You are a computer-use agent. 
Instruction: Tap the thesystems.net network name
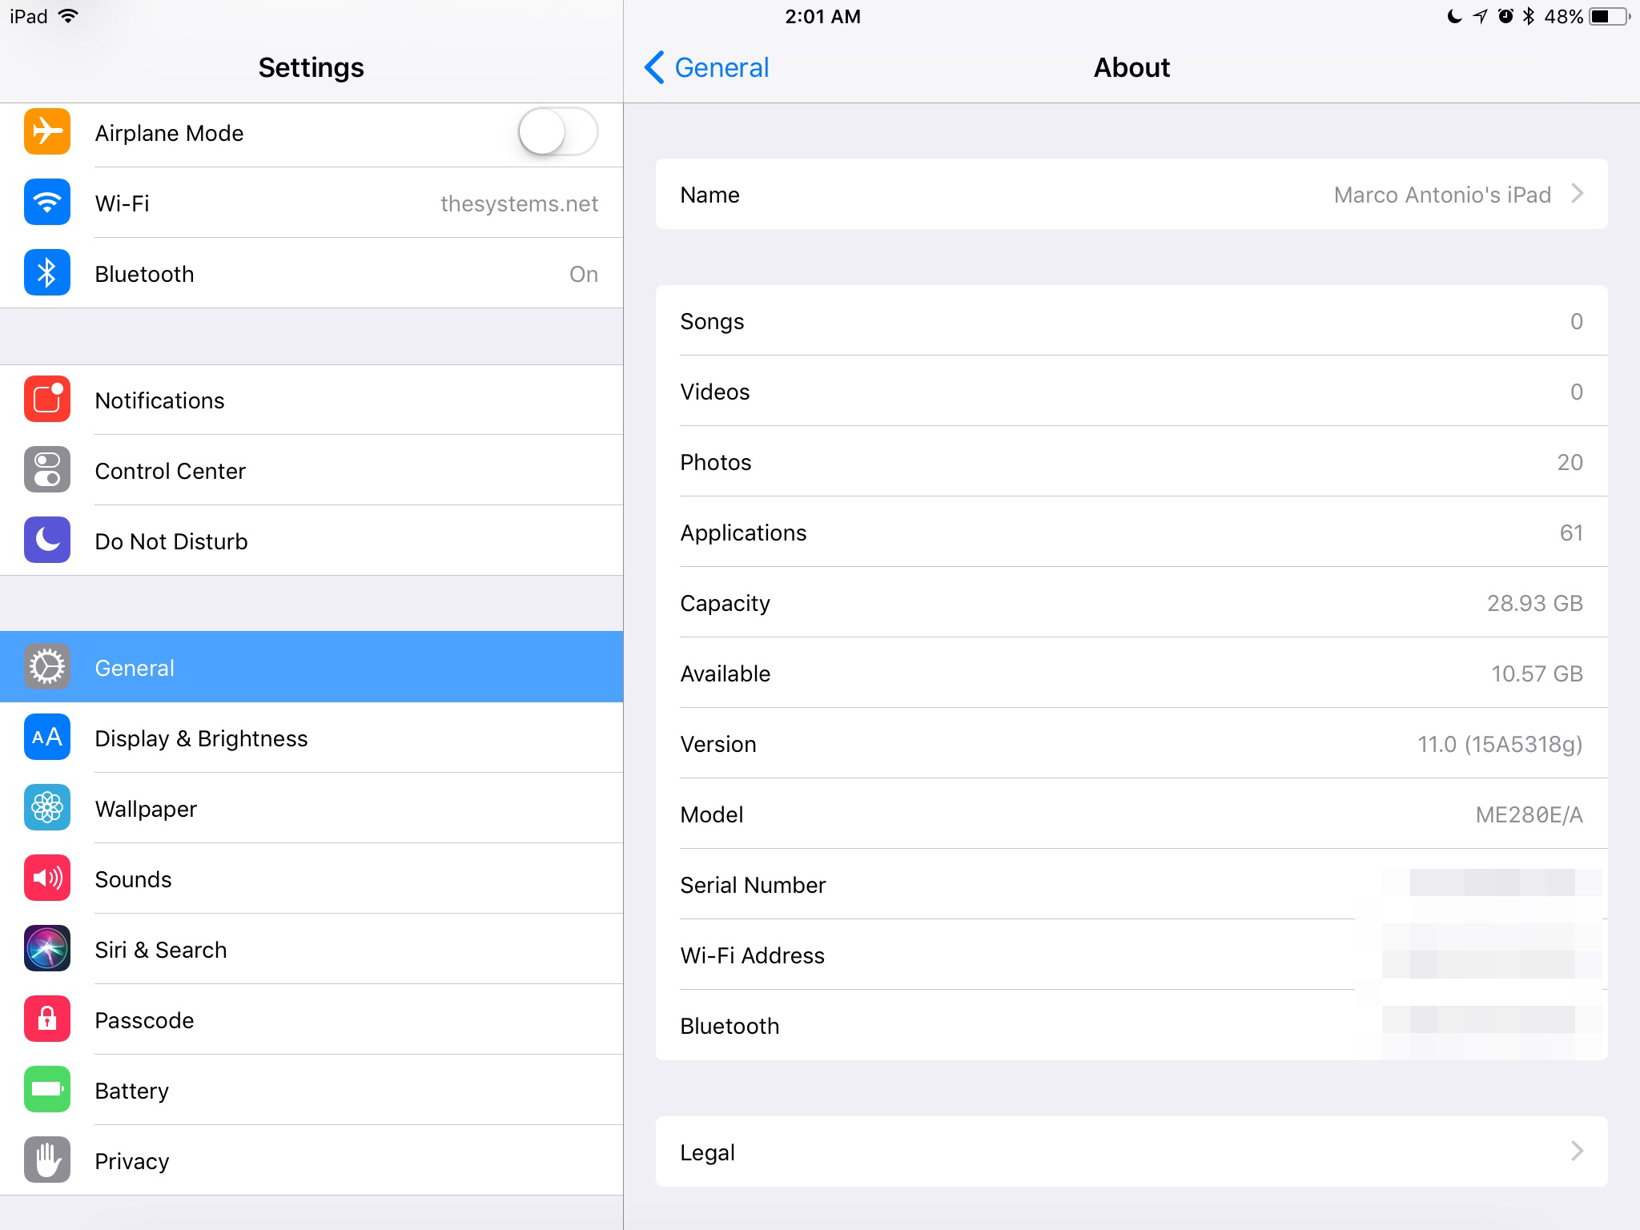tap(519, 203)
